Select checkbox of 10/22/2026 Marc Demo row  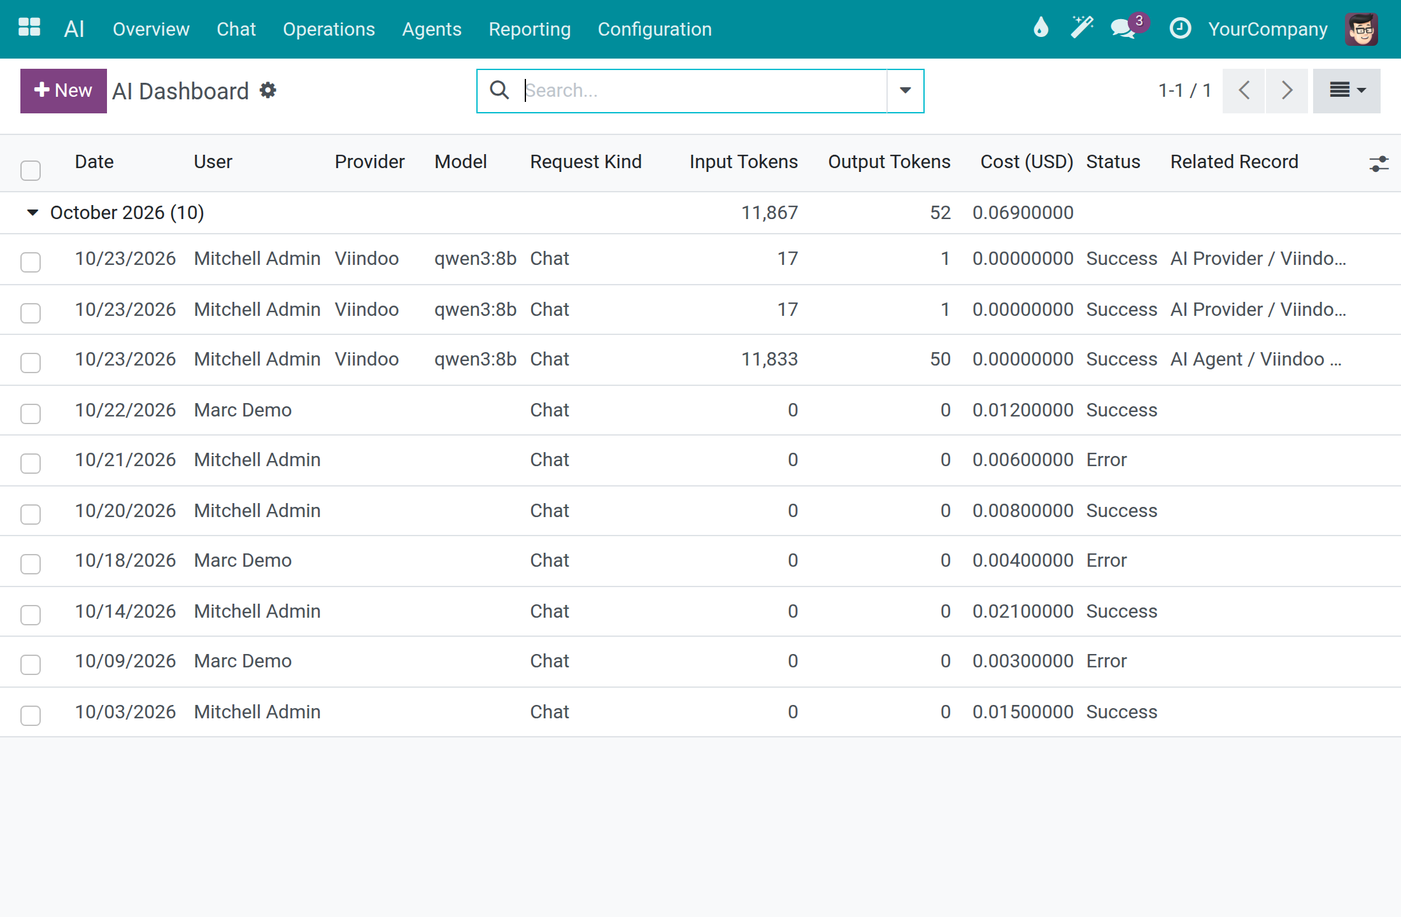click(x=31, y=413)
